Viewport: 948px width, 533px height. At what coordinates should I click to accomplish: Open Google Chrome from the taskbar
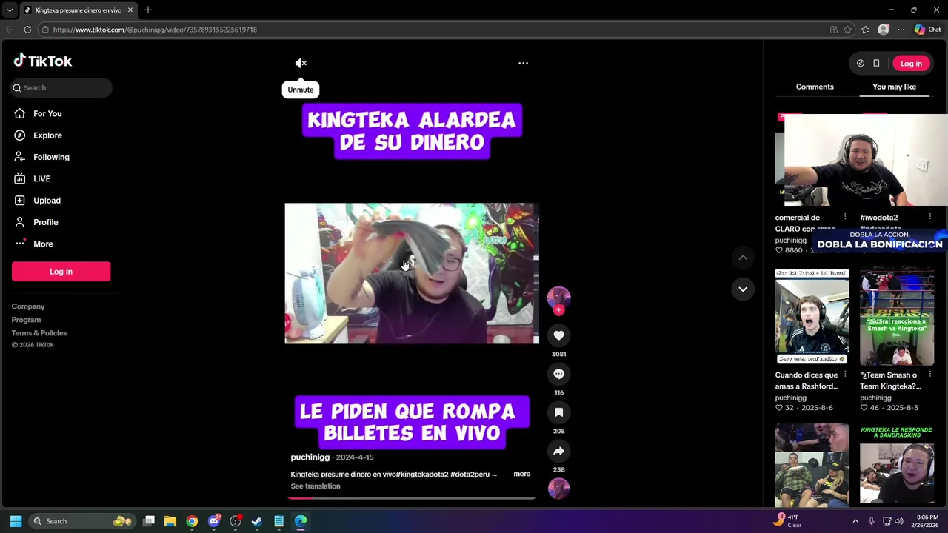(192, 521)
